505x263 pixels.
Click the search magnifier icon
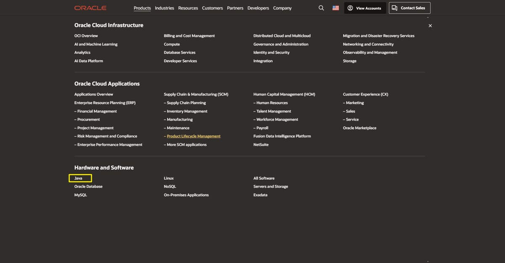tap(321, 8)
